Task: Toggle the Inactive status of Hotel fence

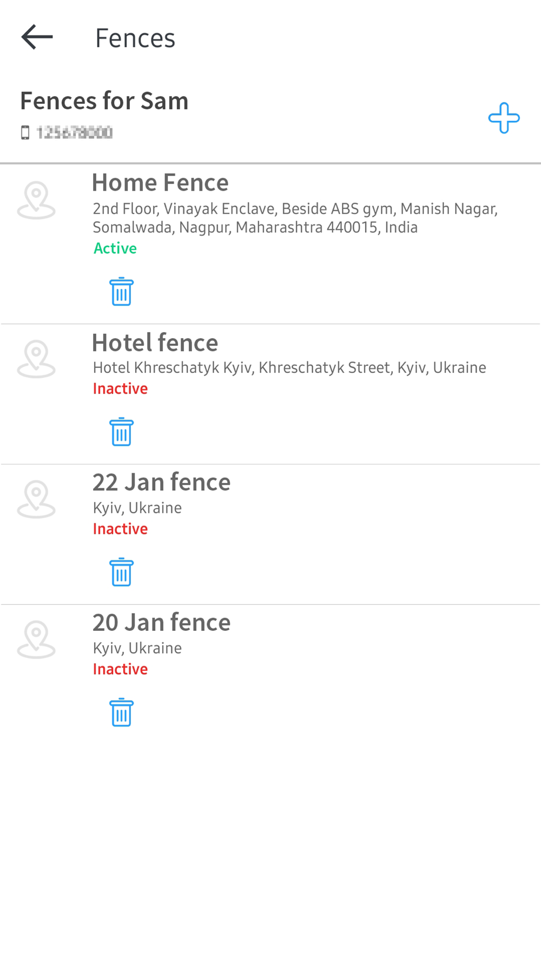Action: tap(120, 388)
